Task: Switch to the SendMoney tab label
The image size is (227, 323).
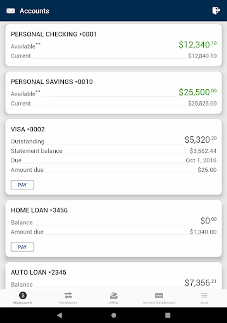Action: [x=68, y=303]
